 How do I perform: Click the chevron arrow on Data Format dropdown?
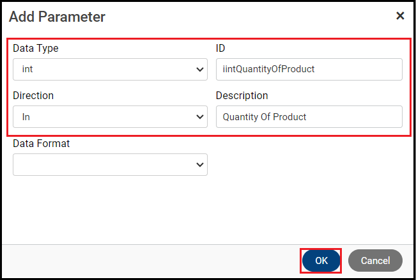pos(199,165)
